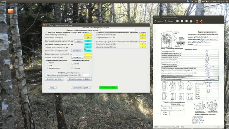Click longitudinal channel diameter (Dk) field
Screen dimensions: 229x129
pos(143,47)
